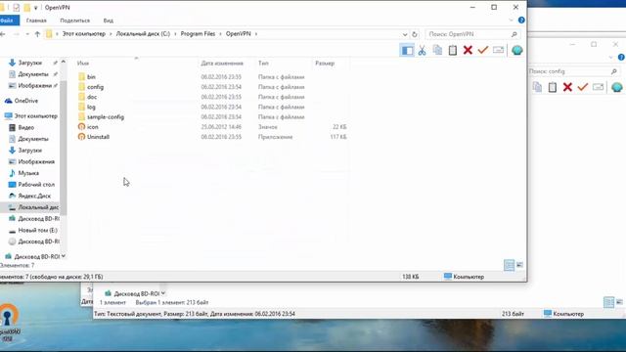Click the Copy icon in OpenVPN window toolbar
The height and width of the screenshot is (352, 626).
[x=437, y=50]
